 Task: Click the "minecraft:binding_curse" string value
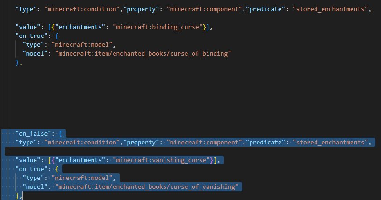[158, 27]
